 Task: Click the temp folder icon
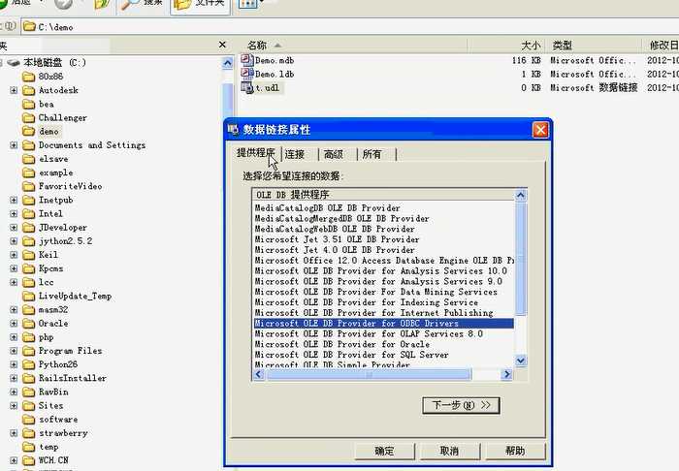(28, 447)
